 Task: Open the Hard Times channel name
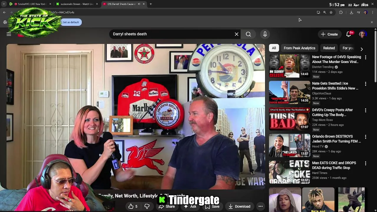tap(320, 173)
